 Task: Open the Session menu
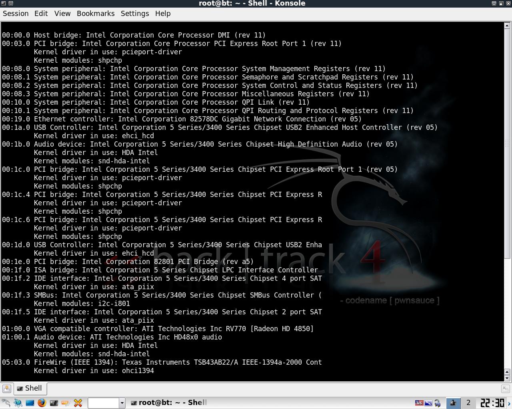click(16, 14)
